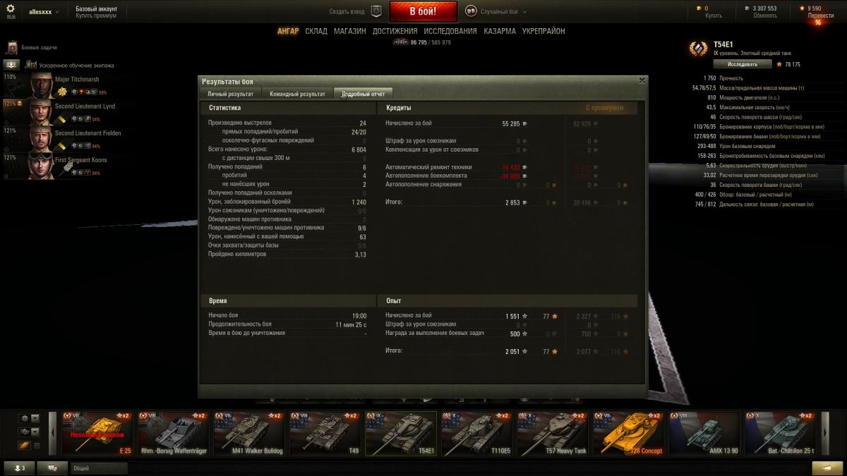This screenshot has width=847, height=476.
Task: Toggle the orange favorites filter icon
Action: pos(24,445)
